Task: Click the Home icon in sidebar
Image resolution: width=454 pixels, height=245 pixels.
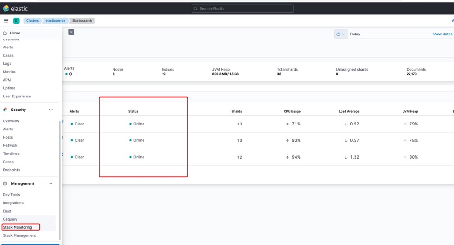Action: [x=5, y=33]
